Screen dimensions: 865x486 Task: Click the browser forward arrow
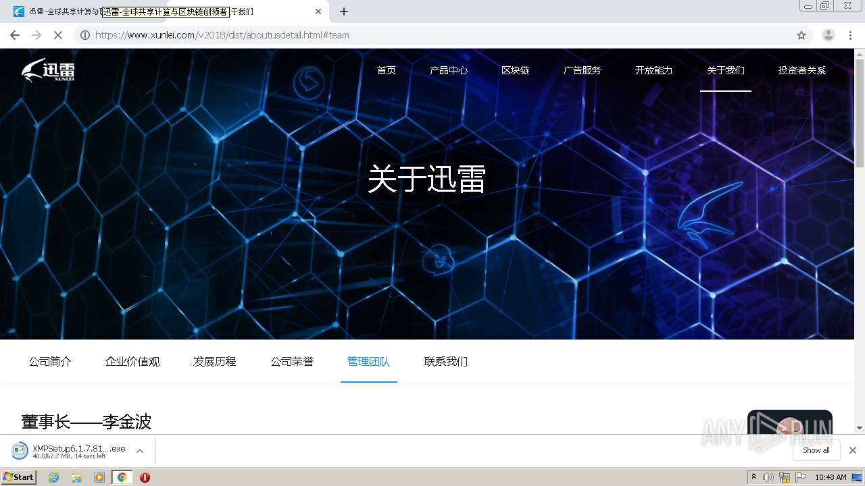(x=36, y=35)
